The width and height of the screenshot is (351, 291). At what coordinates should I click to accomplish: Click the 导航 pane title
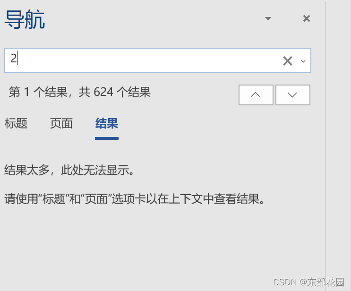(25, 19)
